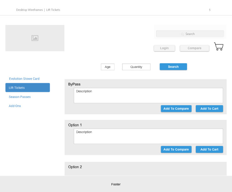
Task: Select the Option 2 heading
Action: [x=75, y=167]
